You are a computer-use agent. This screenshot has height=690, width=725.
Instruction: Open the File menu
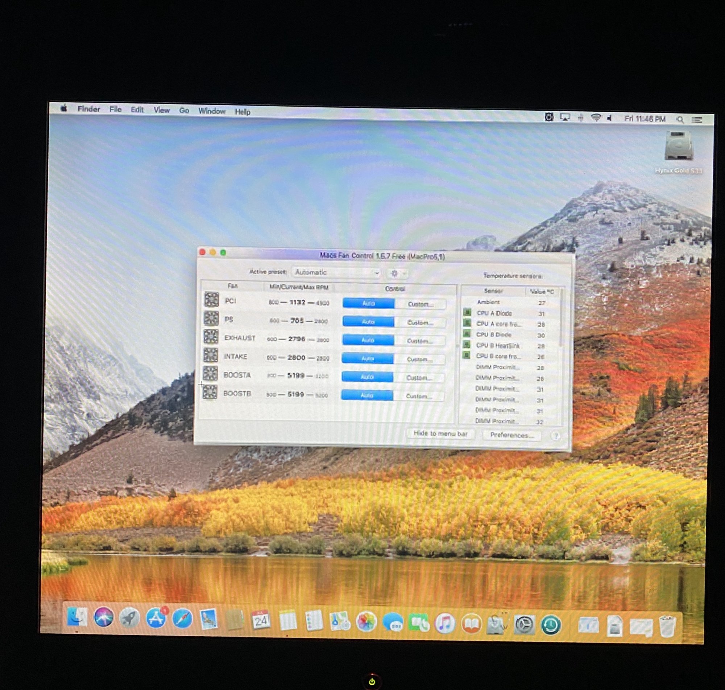tap(115, 109)
